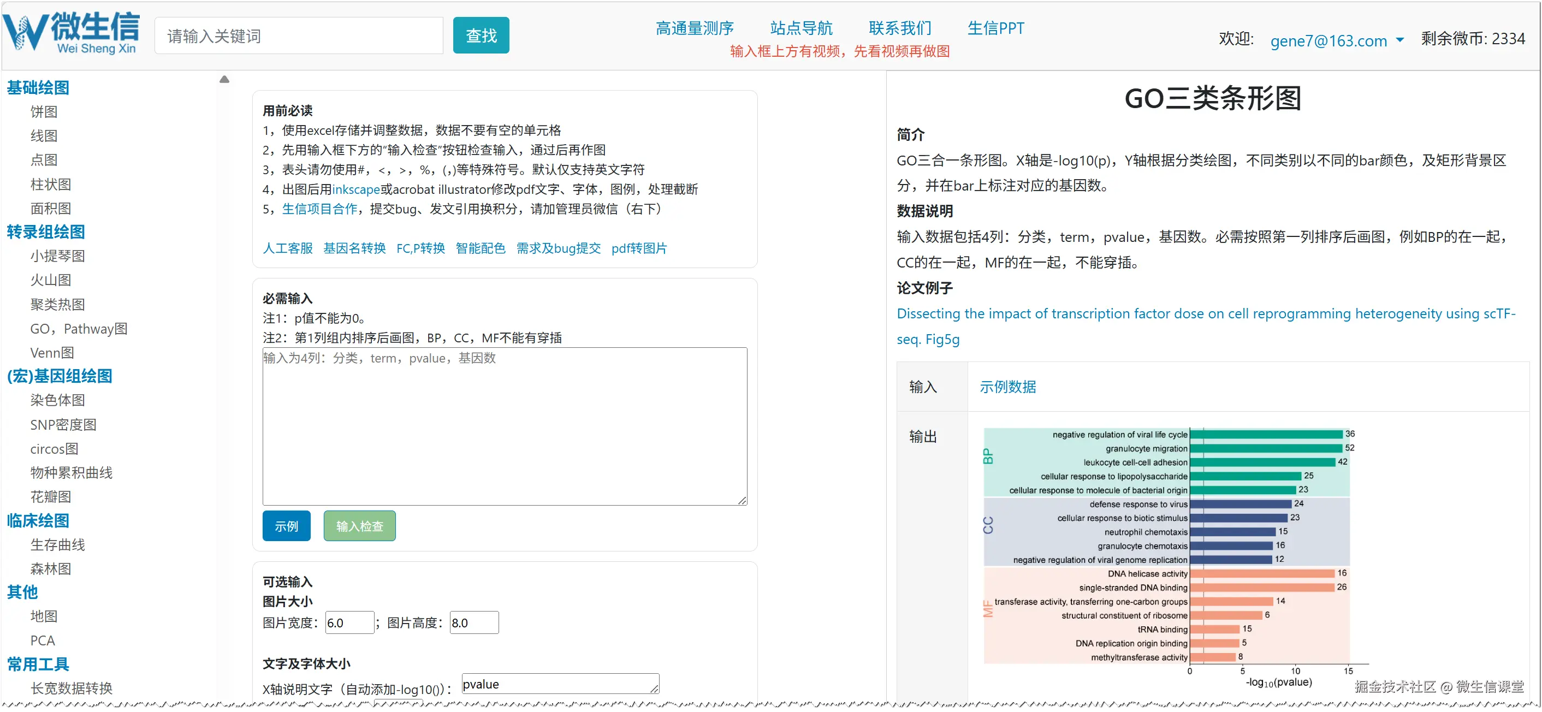Follow the 生信项目合作 link
The width and height of the screenshot is (1542, 712).
coord(319,209)
